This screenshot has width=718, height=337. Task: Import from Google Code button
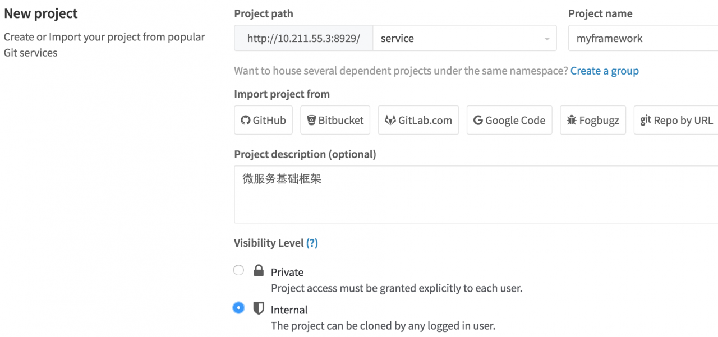(509, 120)
